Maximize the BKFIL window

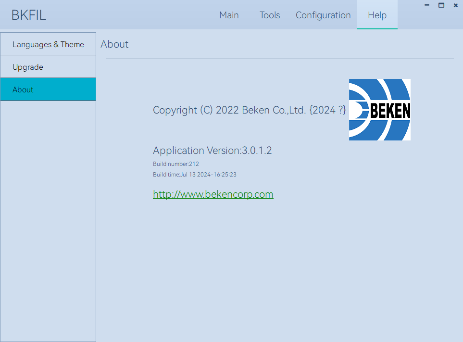click(x=441, y=5)
